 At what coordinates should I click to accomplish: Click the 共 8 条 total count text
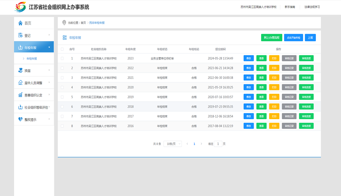[x=157, y=144]
